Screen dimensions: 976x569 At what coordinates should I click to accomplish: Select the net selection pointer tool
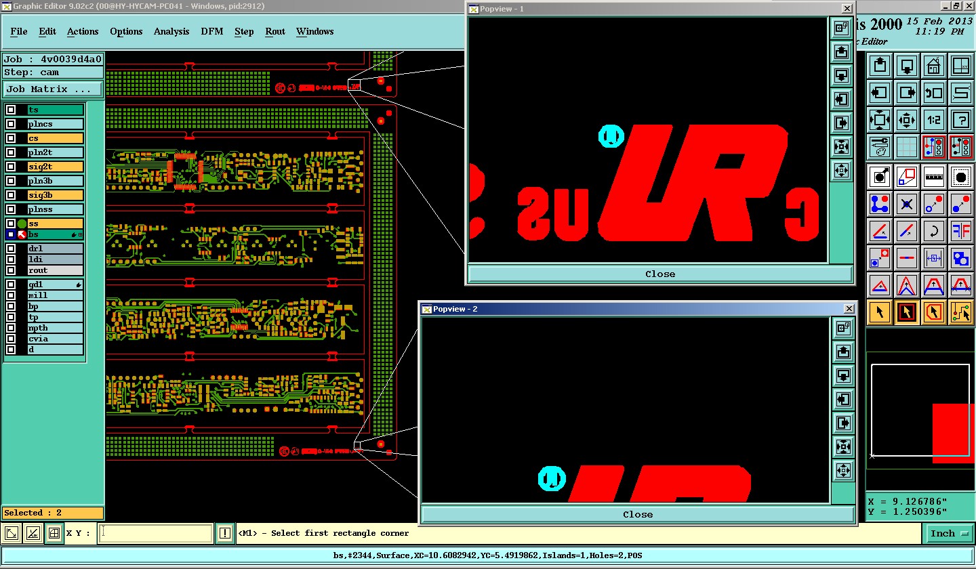(961, 312)
